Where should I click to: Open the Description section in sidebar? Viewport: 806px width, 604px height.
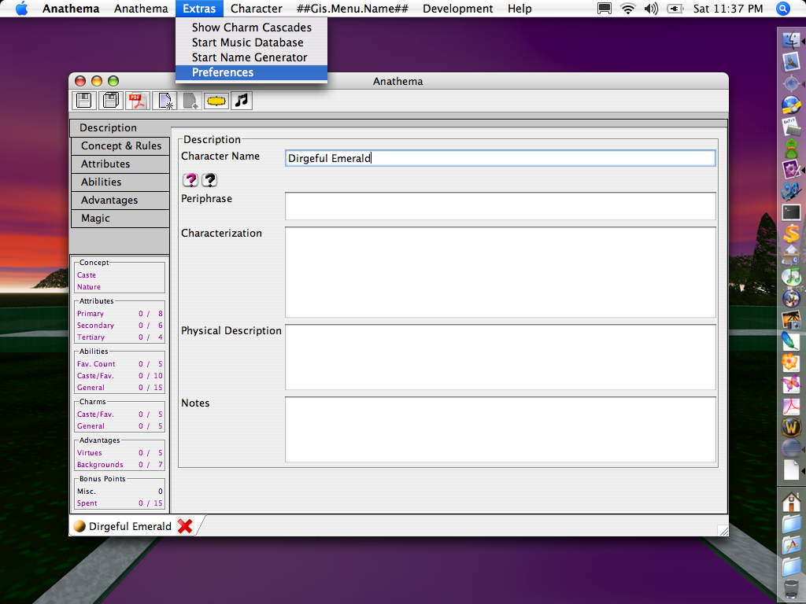coord(120,128)
